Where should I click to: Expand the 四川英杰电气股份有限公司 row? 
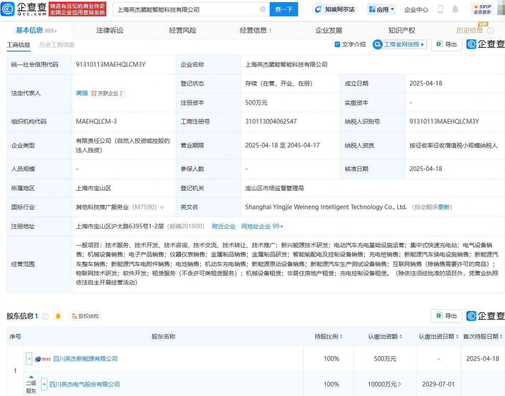tap(44, 384)
